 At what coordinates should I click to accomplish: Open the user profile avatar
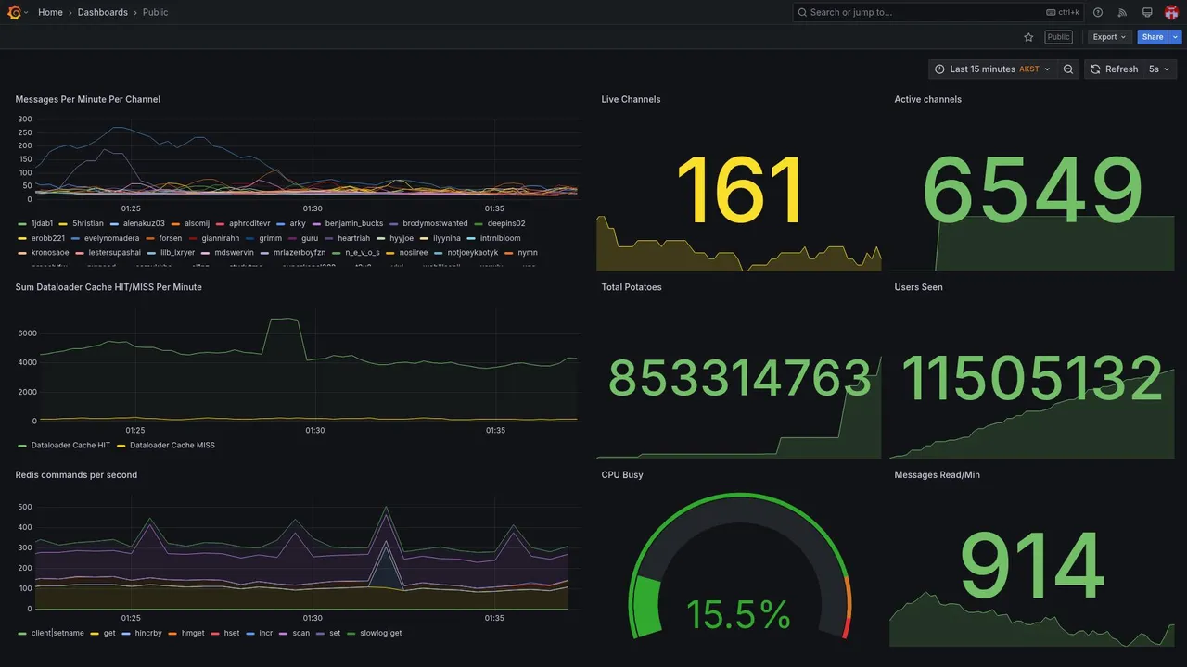pyautogui.click(x=1171, y=12)
